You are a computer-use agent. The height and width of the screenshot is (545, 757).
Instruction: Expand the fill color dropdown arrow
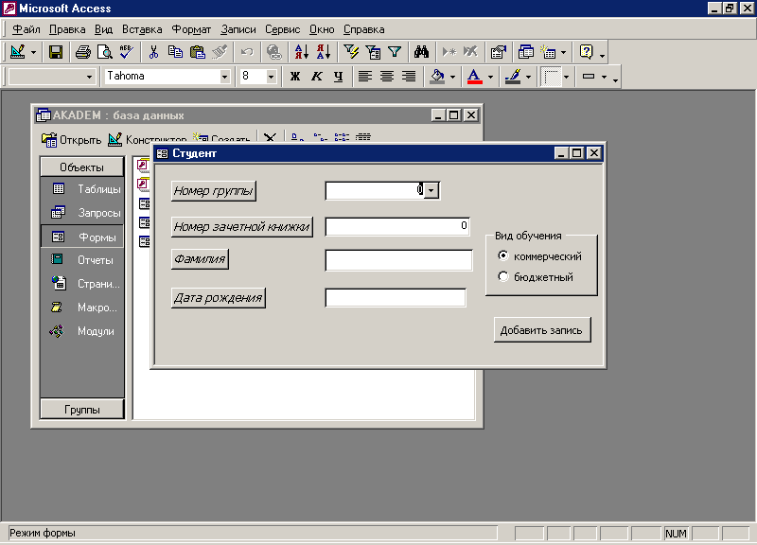(x=452, y=77)
